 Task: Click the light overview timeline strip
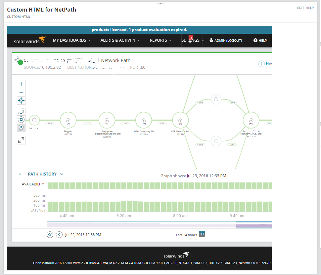[x=141, y=225]
